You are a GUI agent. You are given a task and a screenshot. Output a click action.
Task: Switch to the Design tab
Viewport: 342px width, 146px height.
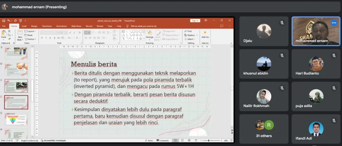click(x=34, y=26)
